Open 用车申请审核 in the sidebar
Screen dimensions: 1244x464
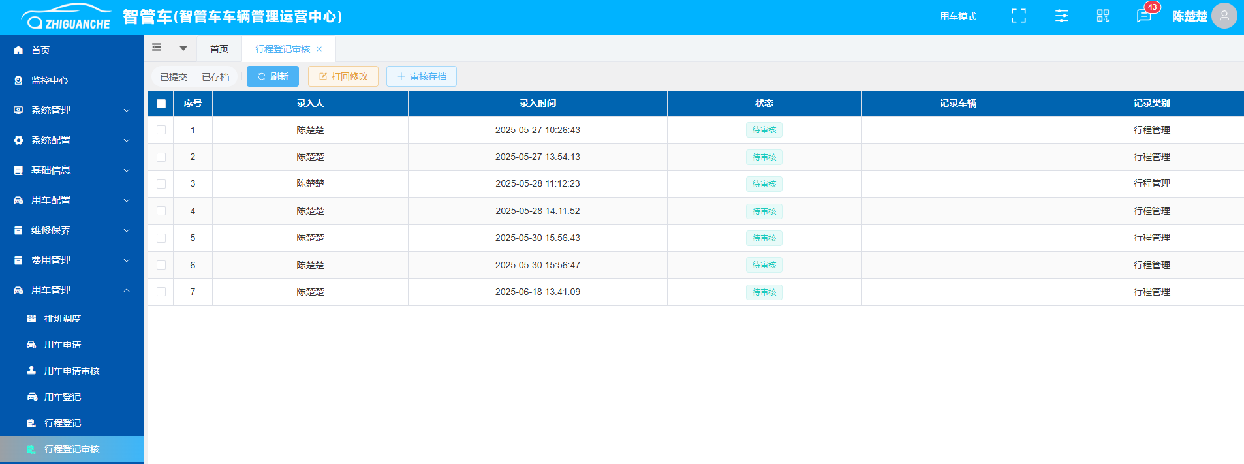[72, 371]
